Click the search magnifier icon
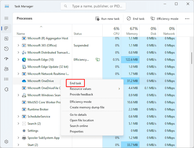Image resolution: width=194 pixels, height=148 pixels. coord(66,6)
